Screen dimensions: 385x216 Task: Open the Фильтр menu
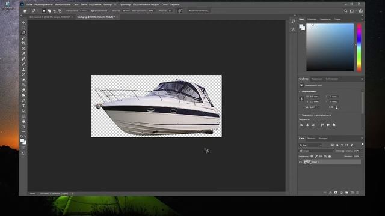coord(108,4)
